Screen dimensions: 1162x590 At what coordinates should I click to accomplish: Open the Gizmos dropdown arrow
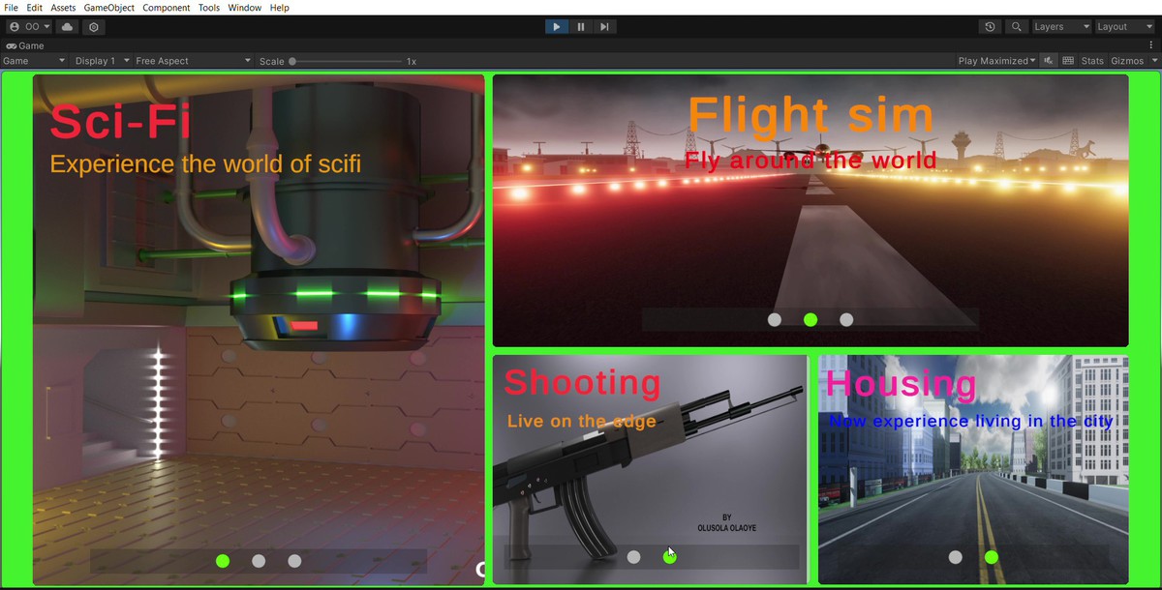click(x=1154, y=61)
